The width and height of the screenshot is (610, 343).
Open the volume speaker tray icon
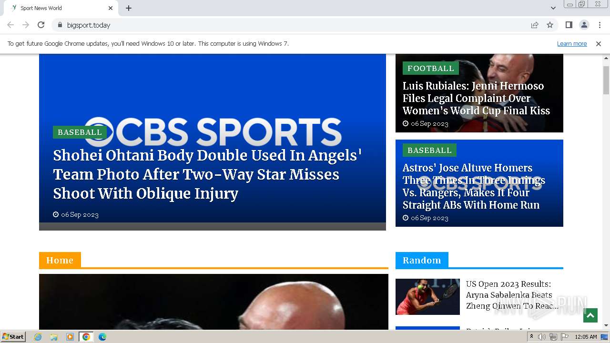542,337
